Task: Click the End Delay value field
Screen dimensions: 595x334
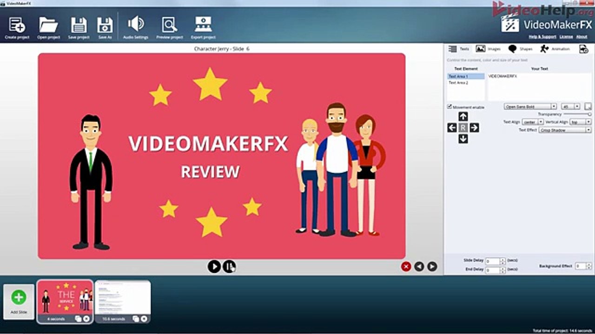Action: (x=493, y=270)
